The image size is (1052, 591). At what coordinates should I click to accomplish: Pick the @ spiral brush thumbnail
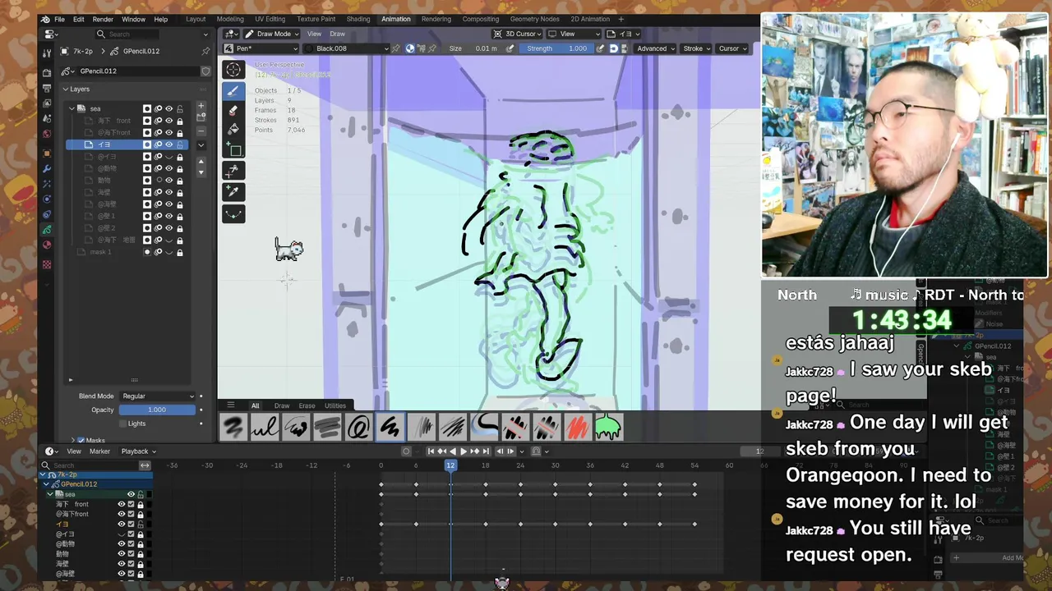pos(358,427)
